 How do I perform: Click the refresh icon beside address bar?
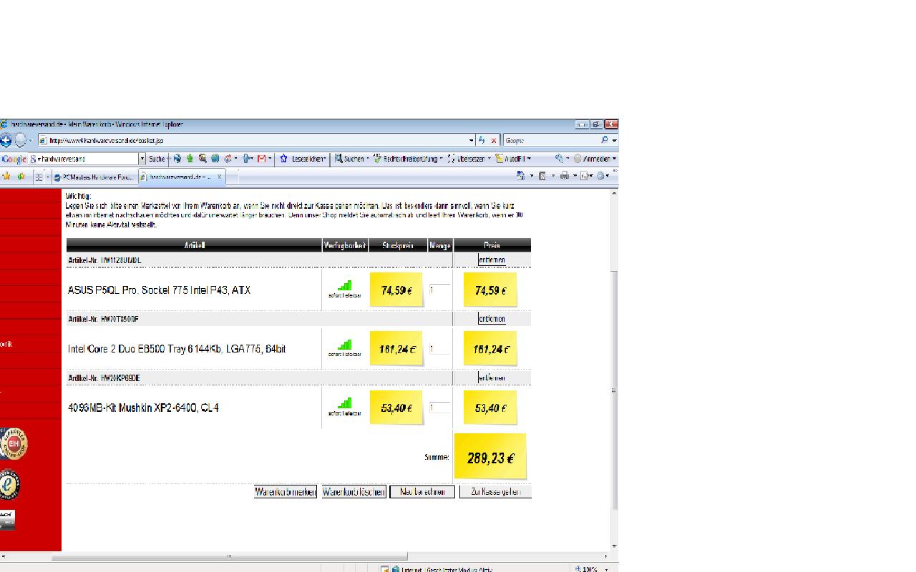click(482, 140)
